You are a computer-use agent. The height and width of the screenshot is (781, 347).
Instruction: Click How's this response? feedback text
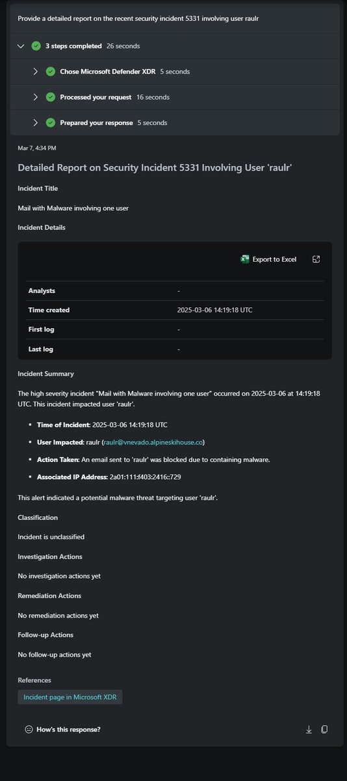[68, 730]
